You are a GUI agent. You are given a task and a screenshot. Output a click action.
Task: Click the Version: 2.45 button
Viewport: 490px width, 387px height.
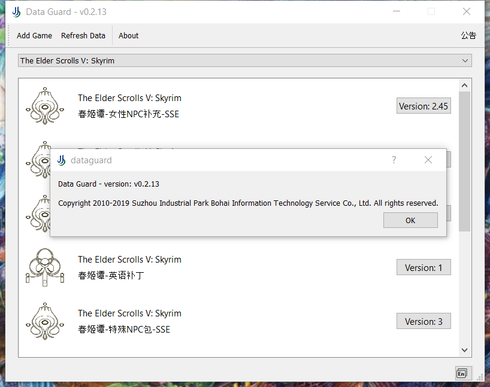(x=424, y=106)
